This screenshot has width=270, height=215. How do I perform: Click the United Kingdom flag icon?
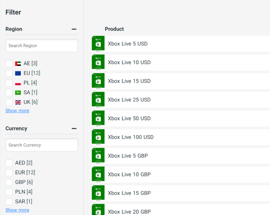coord(18,102)
